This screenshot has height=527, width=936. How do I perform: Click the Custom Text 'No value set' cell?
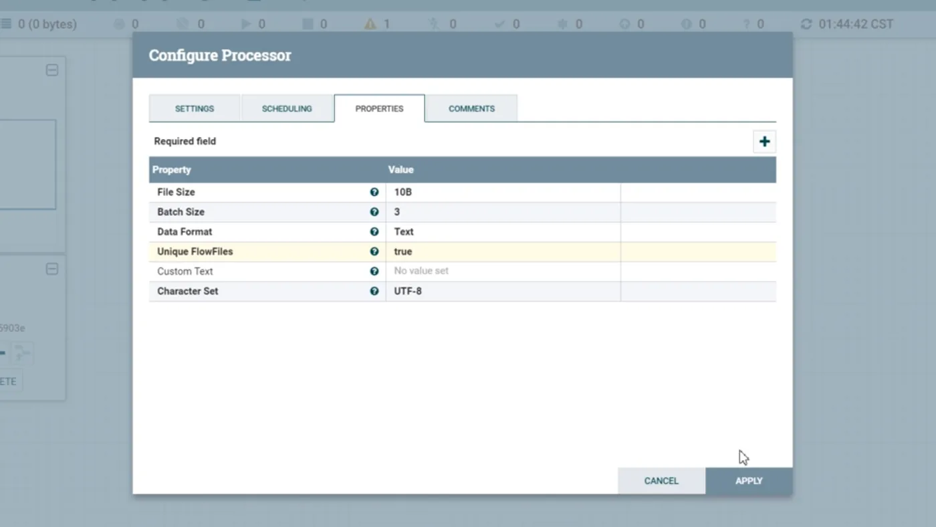(x=503, y=272)
